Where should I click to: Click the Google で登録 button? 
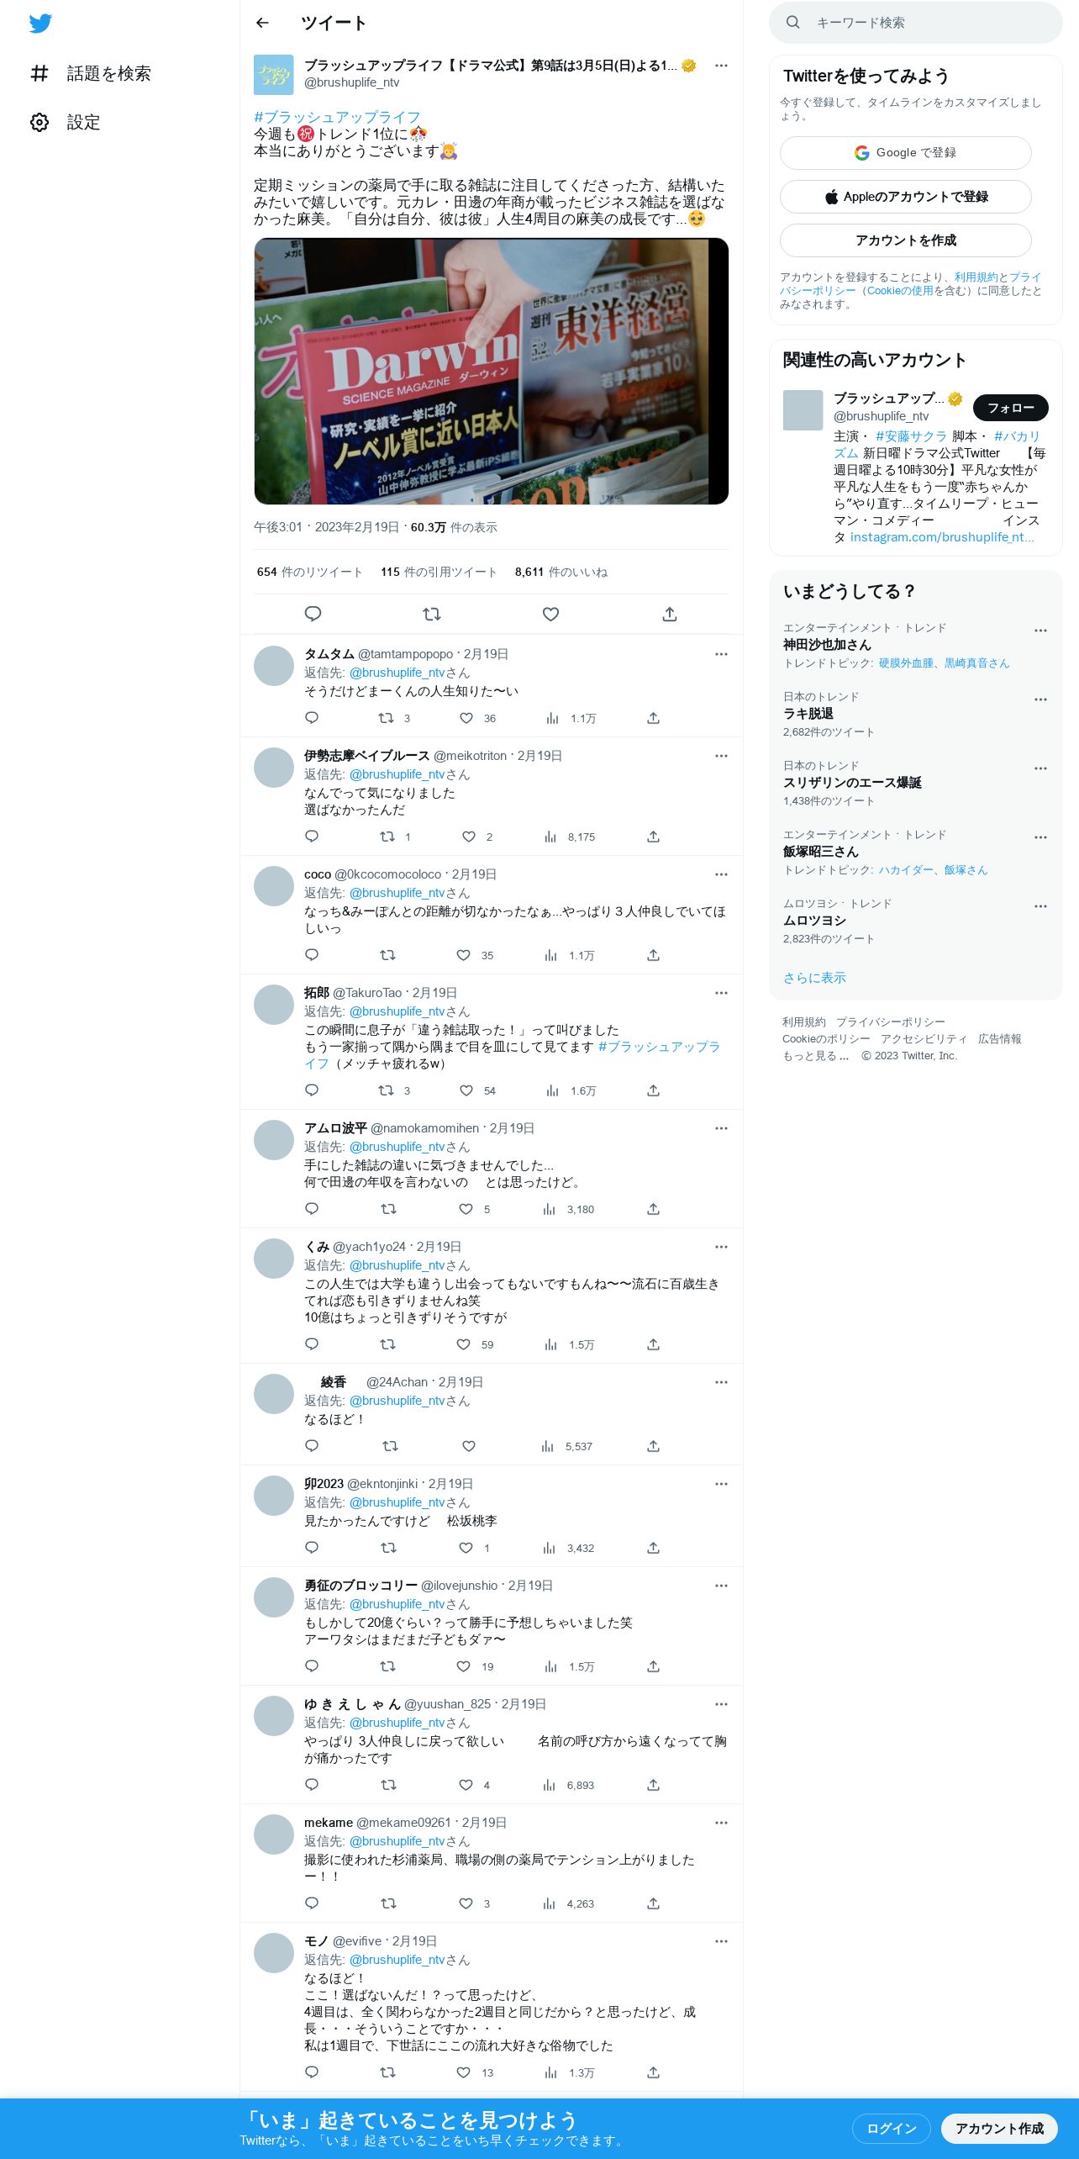[906, 153]
